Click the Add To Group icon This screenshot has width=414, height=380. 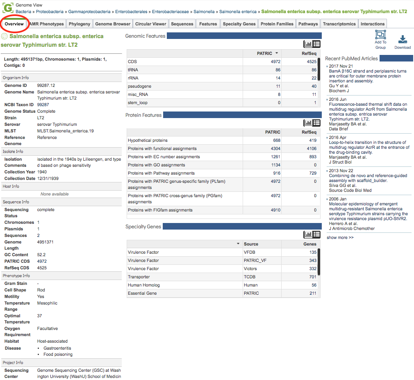tap(380, 34)
